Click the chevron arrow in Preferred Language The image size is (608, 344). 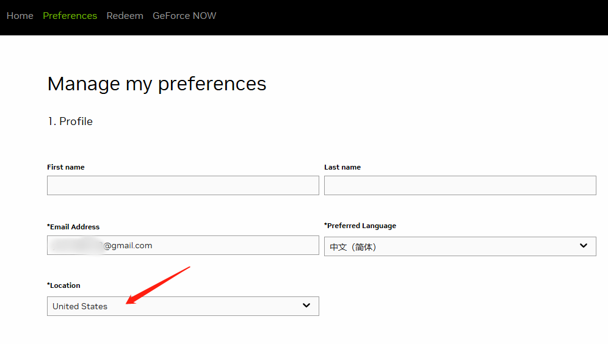(584, 246)
